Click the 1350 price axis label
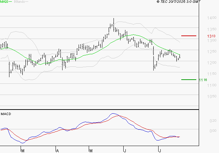Image resolution: width=219 pixels, height=153 pixels. click(x=212, y=29)
